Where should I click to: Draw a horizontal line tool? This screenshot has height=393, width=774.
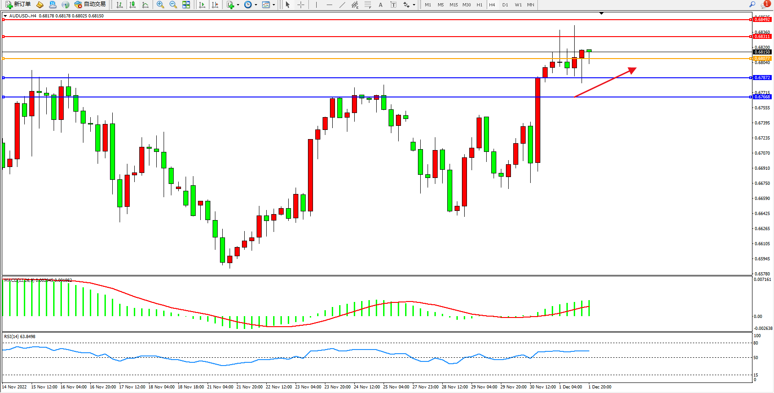tap(329, 5)
